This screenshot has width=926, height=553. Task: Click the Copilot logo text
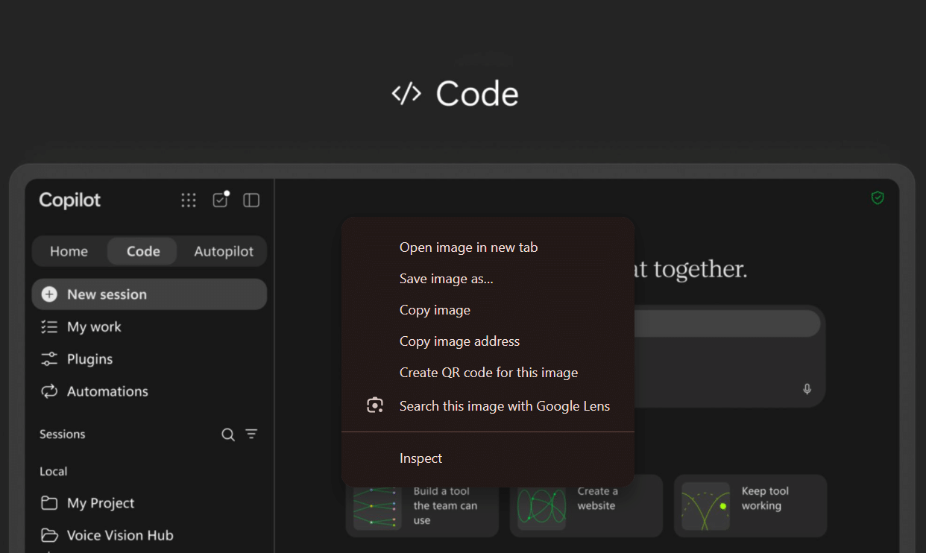(x=70, y=200)
